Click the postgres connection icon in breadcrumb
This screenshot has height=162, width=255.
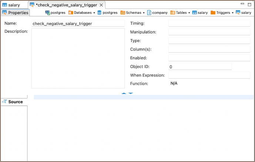(x=48, y=13)
